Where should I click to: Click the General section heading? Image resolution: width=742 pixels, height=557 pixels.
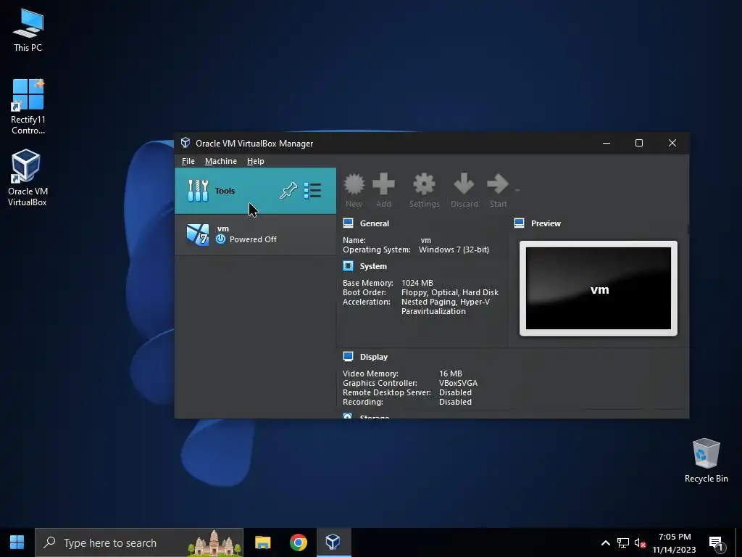pyautogui.click(x=375, y=223)
